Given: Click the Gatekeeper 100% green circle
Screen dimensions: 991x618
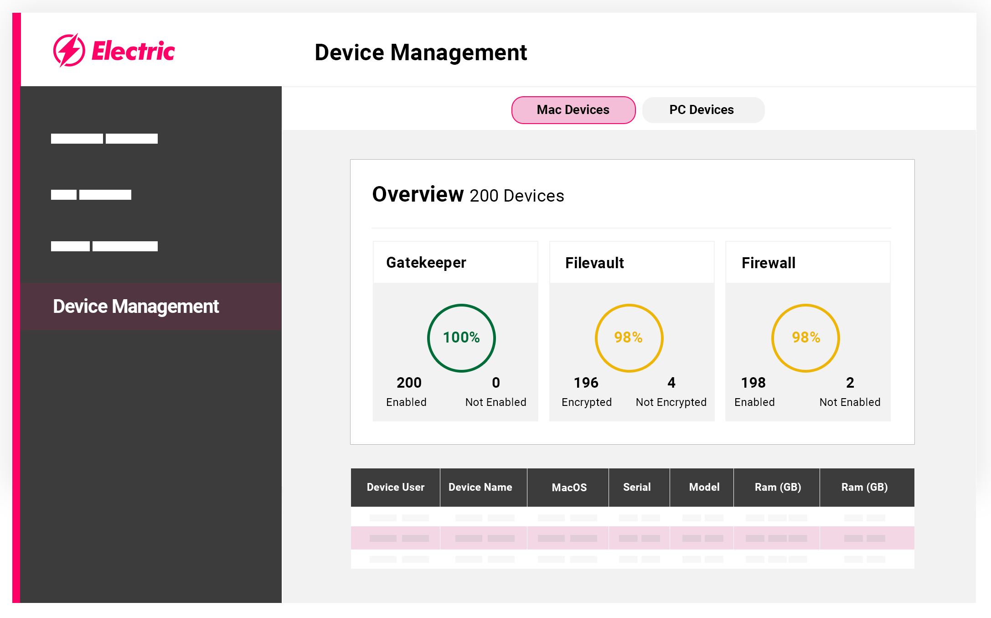Looking at the screenshot, I should [461, 338].
